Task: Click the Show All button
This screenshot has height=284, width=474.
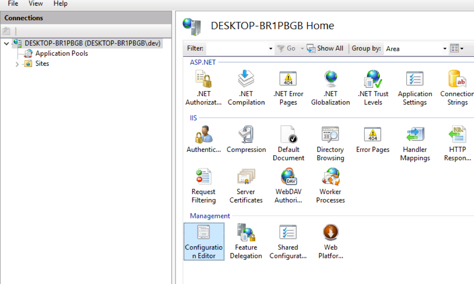Action: (x=325, y=49)
